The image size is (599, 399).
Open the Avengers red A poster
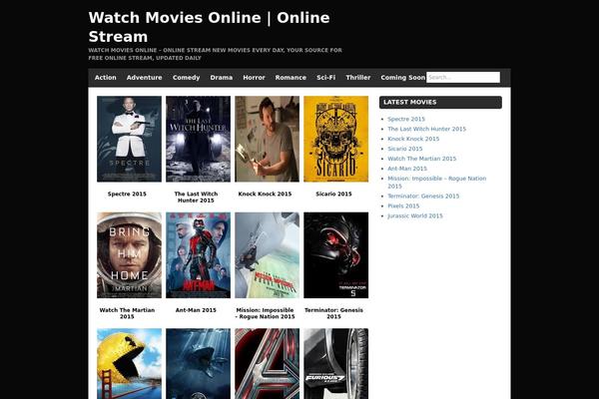267,363
